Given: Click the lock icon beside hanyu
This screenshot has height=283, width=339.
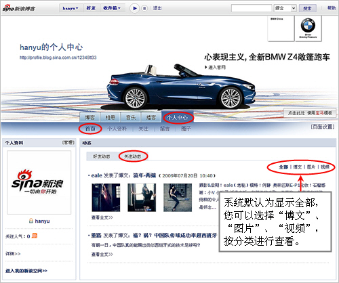Looking at the screenshot, I should point(31,221).
